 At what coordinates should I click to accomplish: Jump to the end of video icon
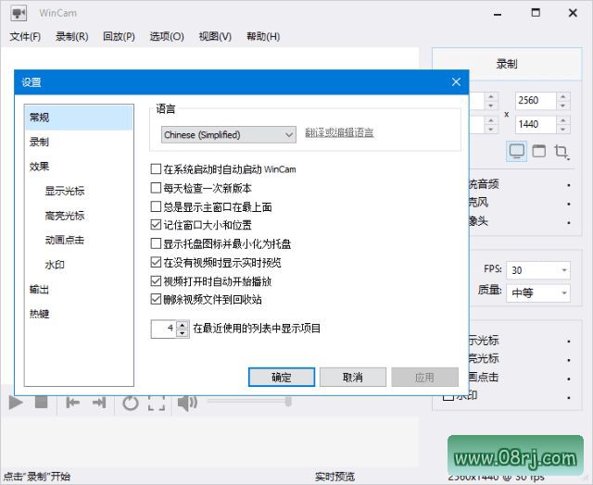click(99, 402)
